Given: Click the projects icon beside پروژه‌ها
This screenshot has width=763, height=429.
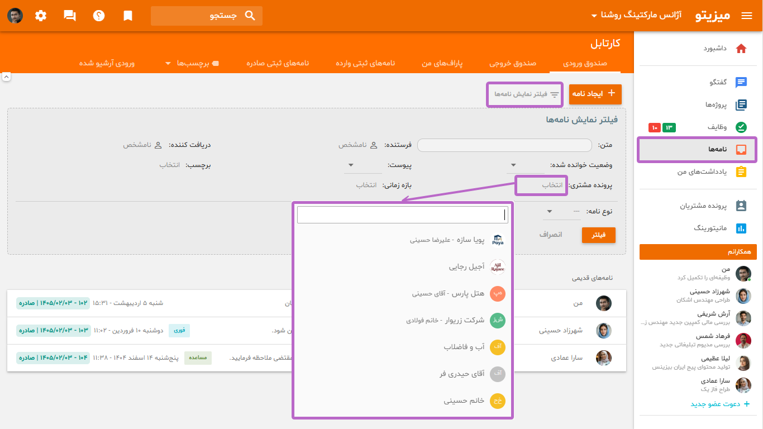Looking at the screenshot, I should tap(741, 105).
